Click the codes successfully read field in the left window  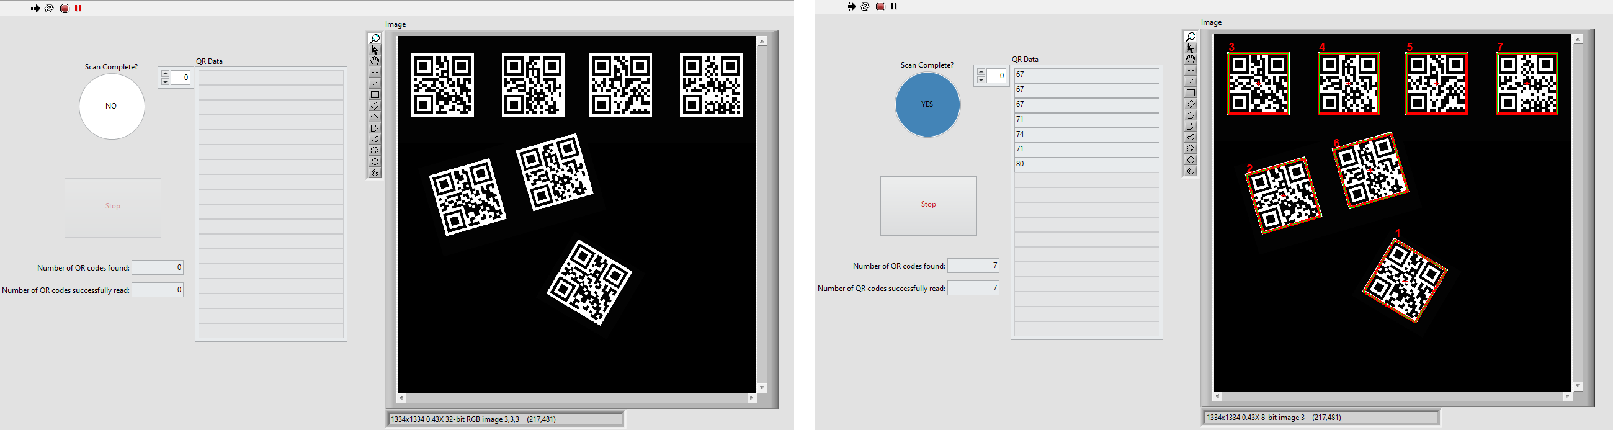point(158,290)
